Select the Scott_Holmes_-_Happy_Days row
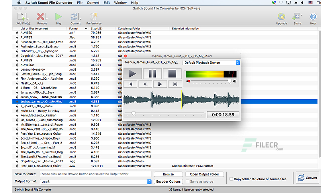333x193 pixels. click(165, 138)
